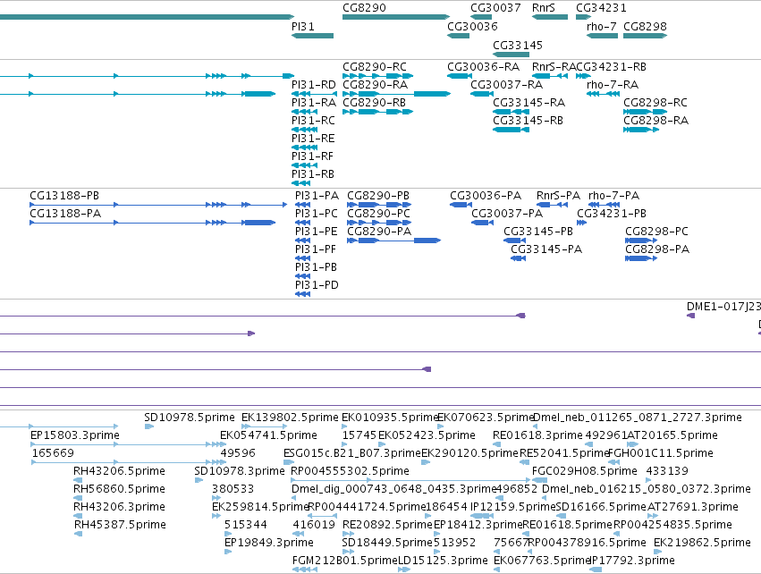Click protein rho-7-PA label

[x=613, y=196]
